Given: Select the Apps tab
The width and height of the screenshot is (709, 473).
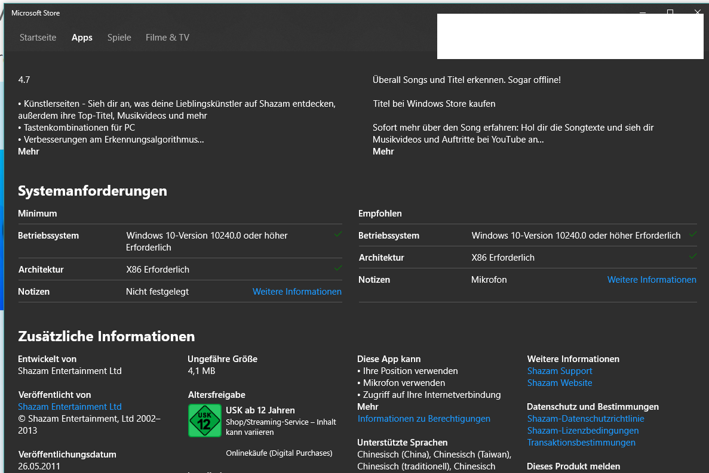Looking at the screenshot, I should (x=82, y=38).
